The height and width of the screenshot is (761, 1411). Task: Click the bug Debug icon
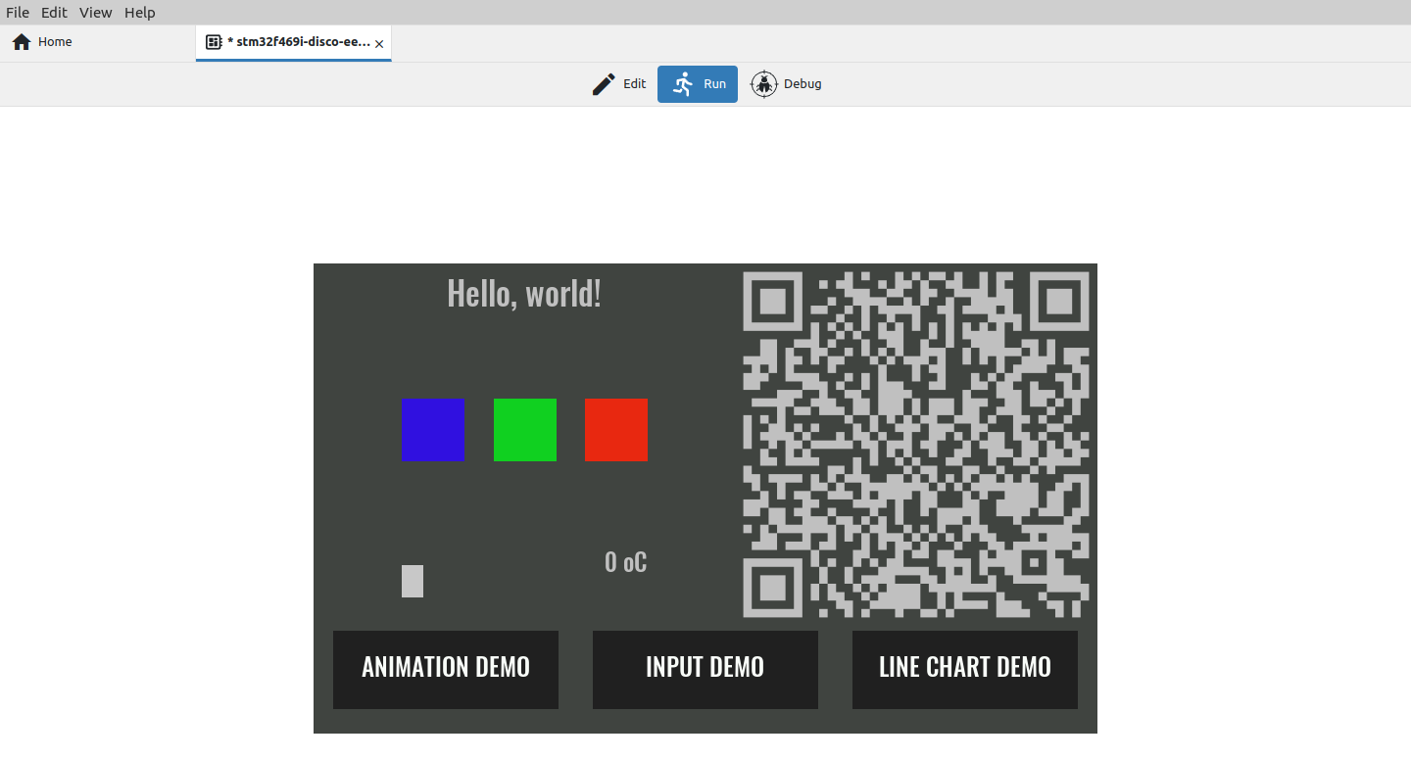pyautogui.click(x=764, y=84)
